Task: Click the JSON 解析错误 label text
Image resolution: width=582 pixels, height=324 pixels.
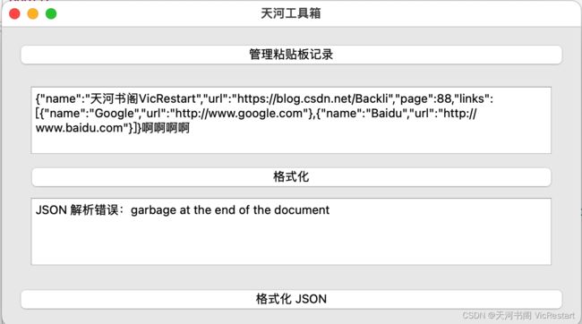Action: (x=77, y=210)
